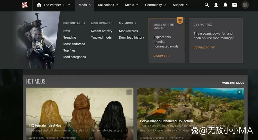Open the Corvo Bianco Enhanced Collection title
The image size is (258, 140).
pyautogui.click(x=166, y=121)
